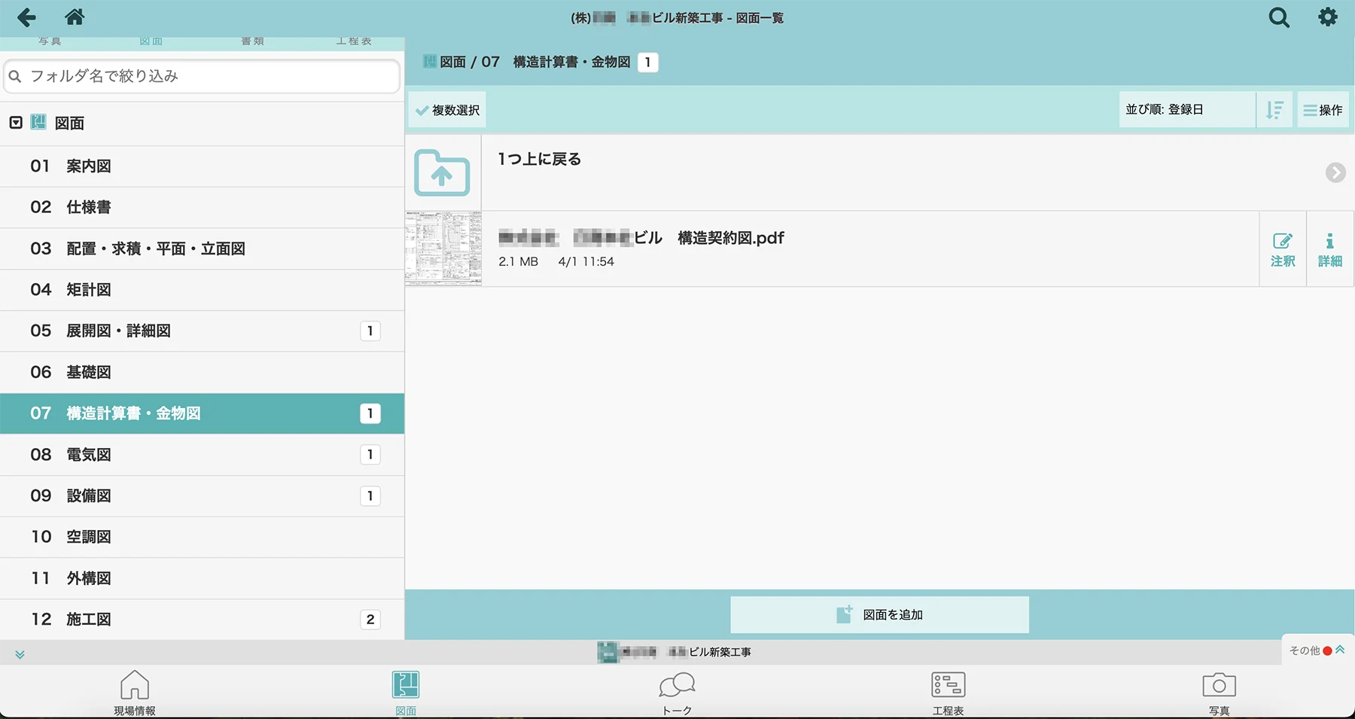Screen dimensions: 1355x719
Task: Go to the home screen icon
Action: (75, 17)
